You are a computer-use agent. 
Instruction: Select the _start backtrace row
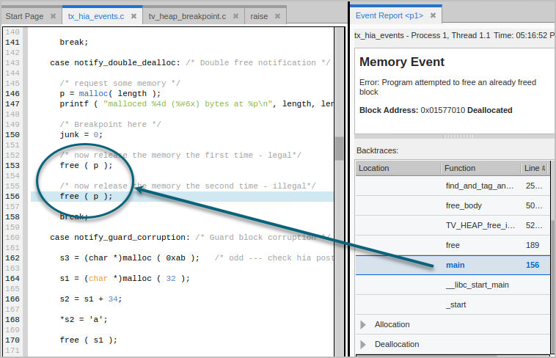point(457,304)
